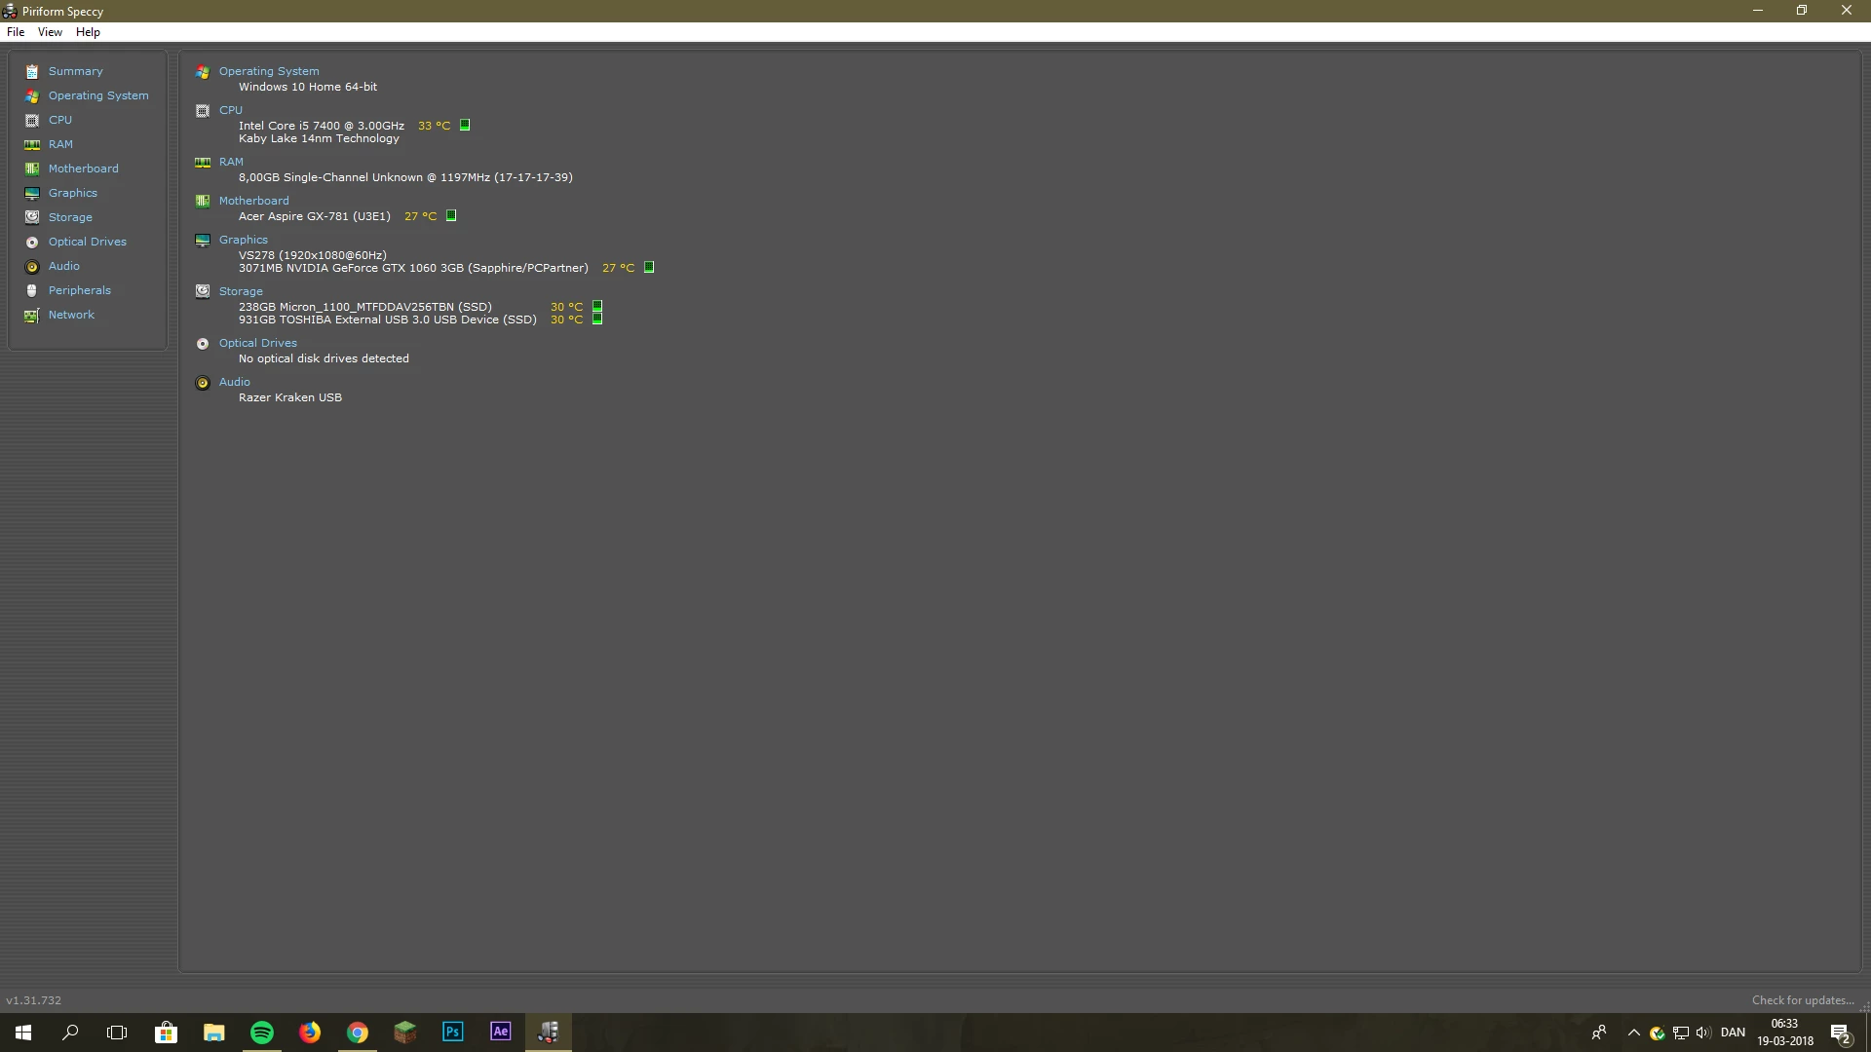Image resolution: width=1871 pixels, height=1052 pixels.
Task: Open the File menu
Action: (16, 32)
